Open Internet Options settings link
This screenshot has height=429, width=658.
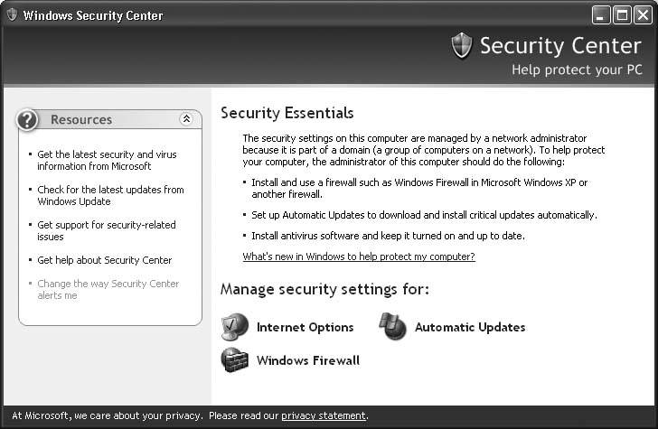click(x=305, y=327)
